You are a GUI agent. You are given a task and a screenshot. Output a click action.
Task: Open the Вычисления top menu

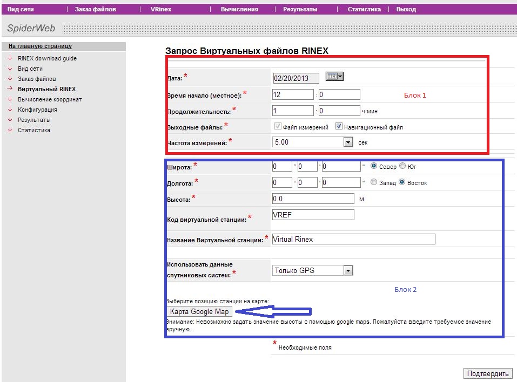pyautogui.click(x=239, y=9)
